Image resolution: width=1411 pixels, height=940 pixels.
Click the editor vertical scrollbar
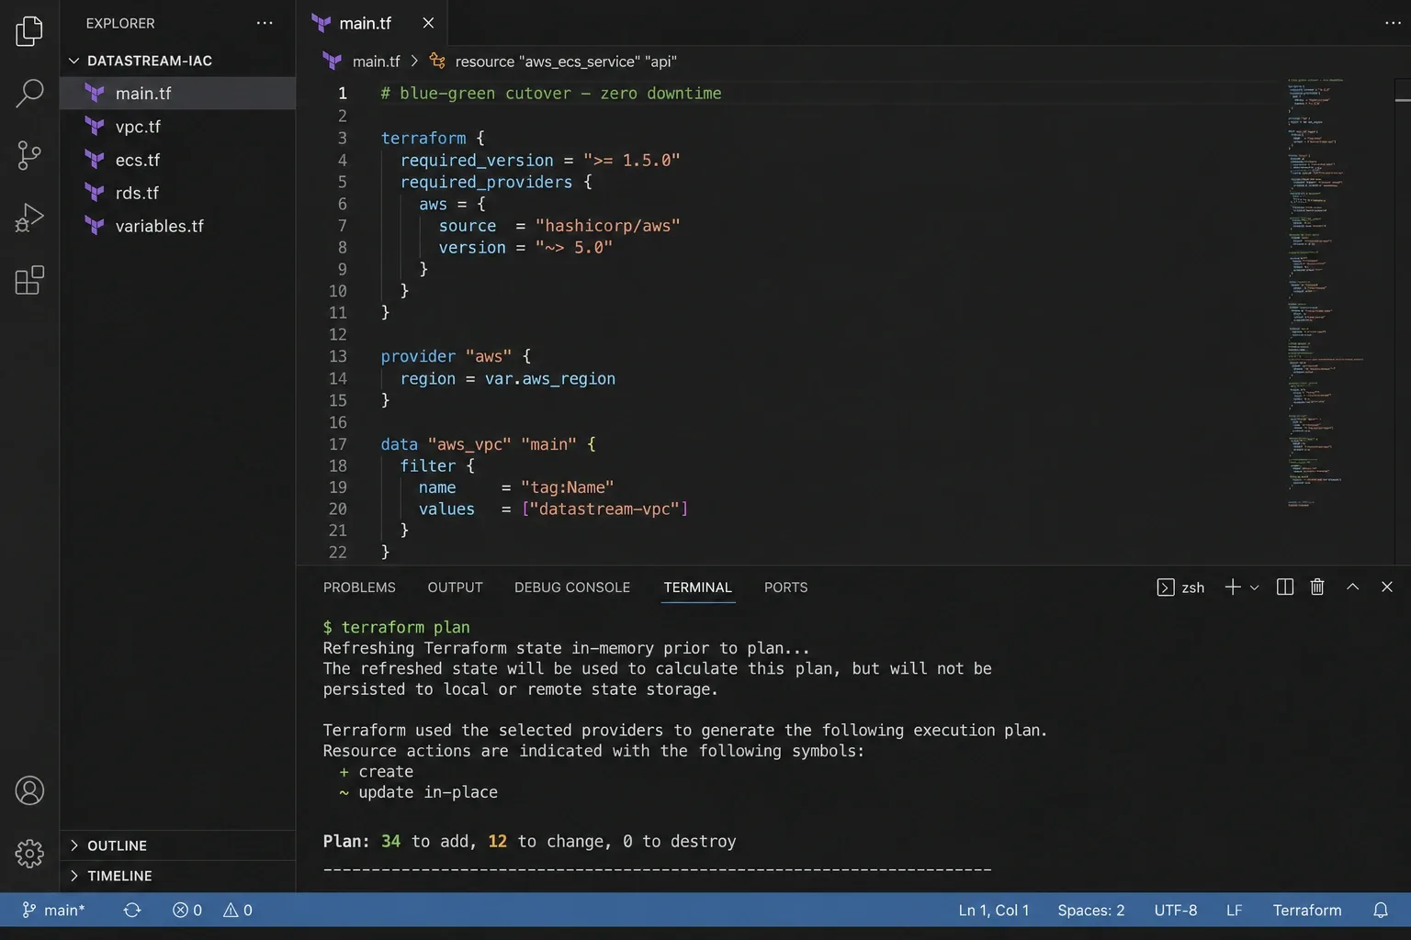[1402, 321]
